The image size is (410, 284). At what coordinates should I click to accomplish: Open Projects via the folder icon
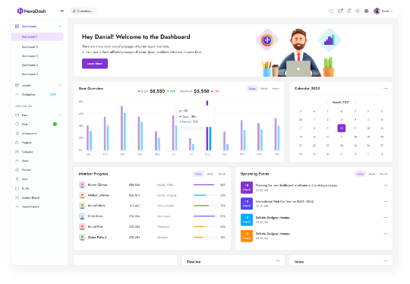[x=17, y=143]
